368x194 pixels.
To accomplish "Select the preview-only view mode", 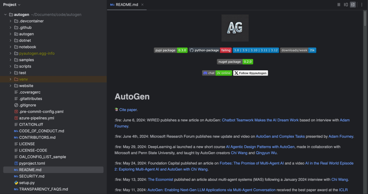I will tap(353, 5).
